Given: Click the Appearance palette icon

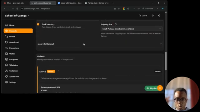Looking at the screenshot, I should tap(7, 77).
